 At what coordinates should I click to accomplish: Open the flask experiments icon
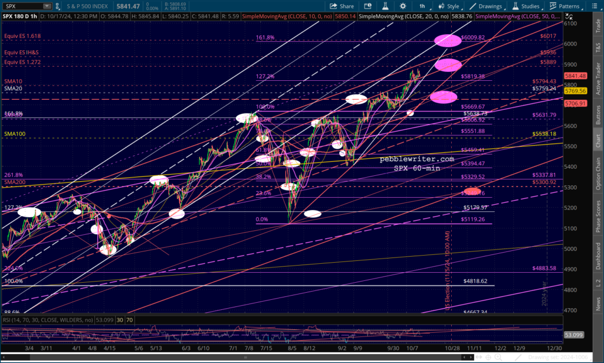pyautogui.click(x=385, y=6)
